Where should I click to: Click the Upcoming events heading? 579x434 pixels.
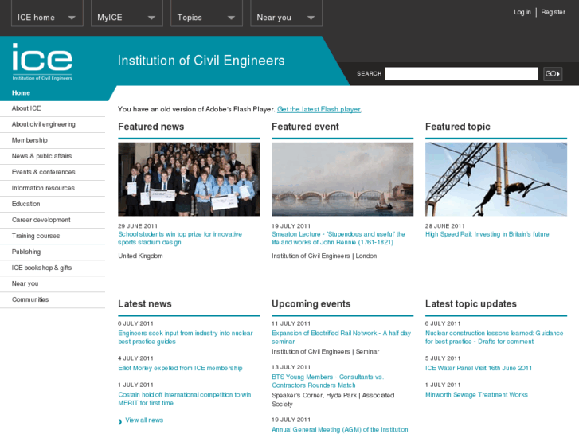[x=311, y=304]
